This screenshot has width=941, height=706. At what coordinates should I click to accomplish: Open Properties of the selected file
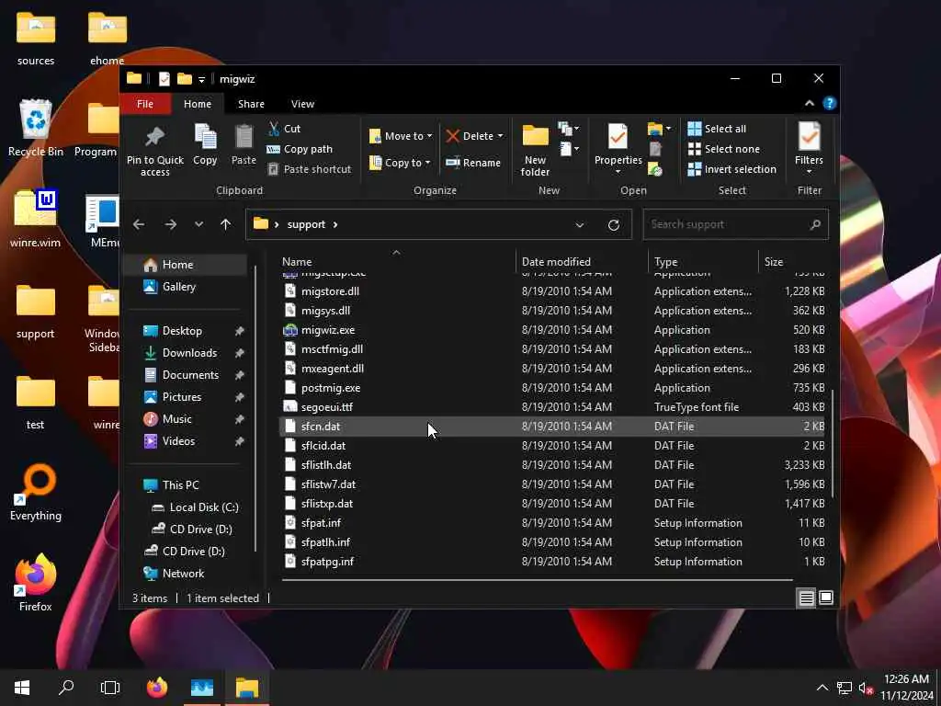tap(618, 149)
